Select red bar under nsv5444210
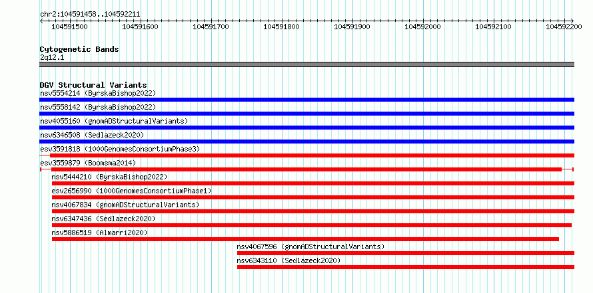This screenshot has height=293, width=593. click(x=313, y=183)
